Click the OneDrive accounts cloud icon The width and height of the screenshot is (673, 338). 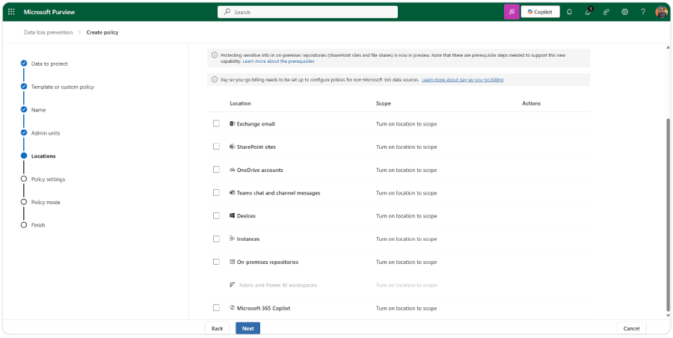233,170
